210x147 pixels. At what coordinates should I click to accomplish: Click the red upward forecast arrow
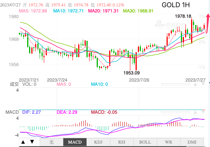point(208,23)
